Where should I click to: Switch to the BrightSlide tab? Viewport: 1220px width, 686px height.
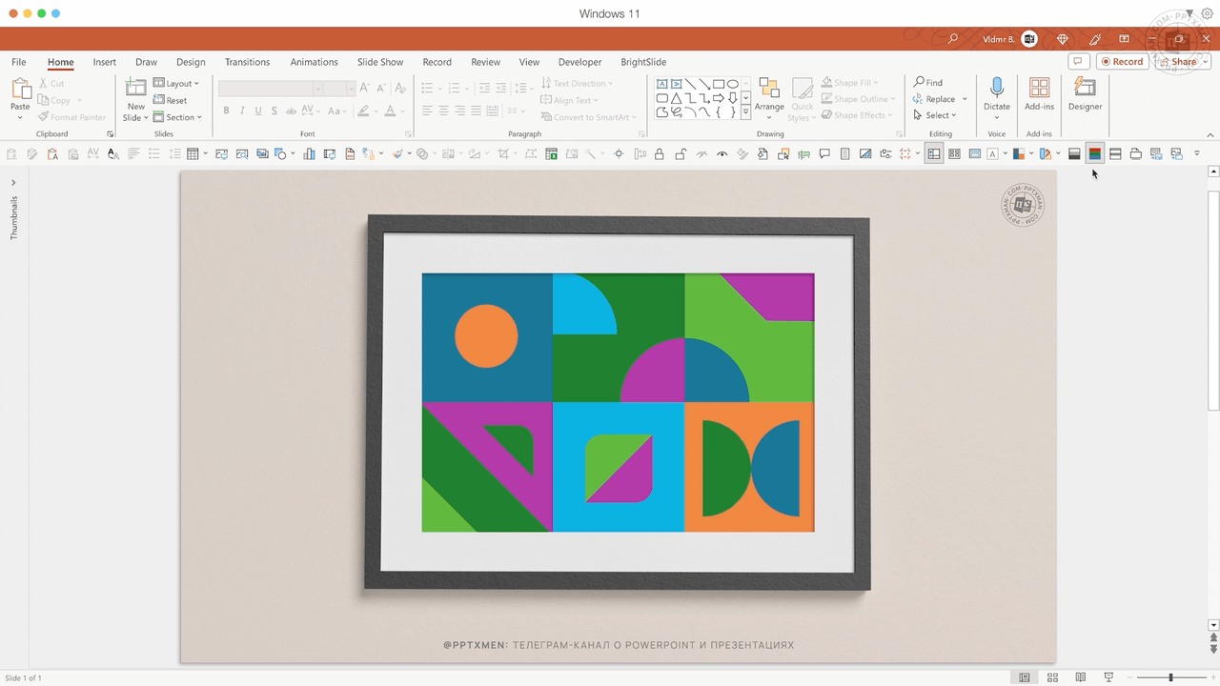pos(643,62)
